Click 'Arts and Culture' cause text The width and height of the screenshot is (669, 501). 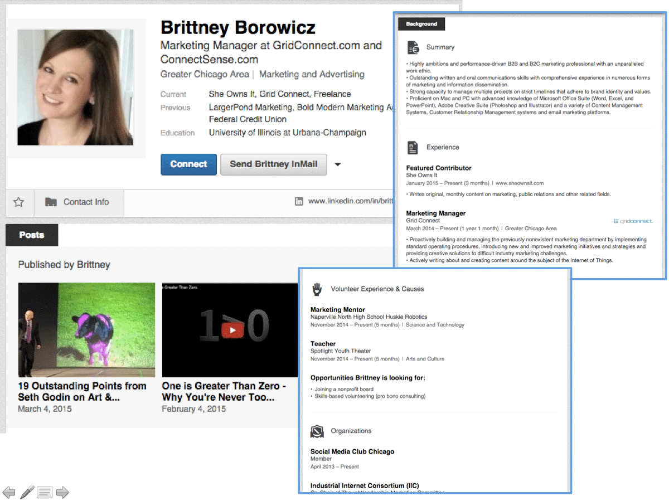tap(425, 359)
